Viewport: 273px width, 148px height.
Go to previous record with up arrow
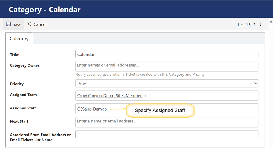(x=254, y=24)
